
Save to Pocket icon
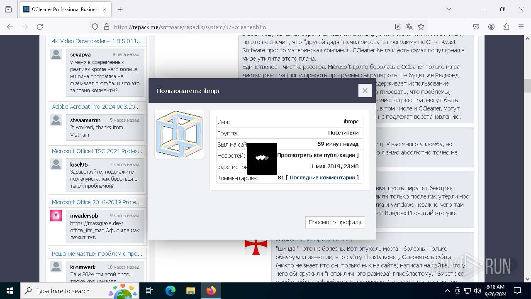point(476,27)
